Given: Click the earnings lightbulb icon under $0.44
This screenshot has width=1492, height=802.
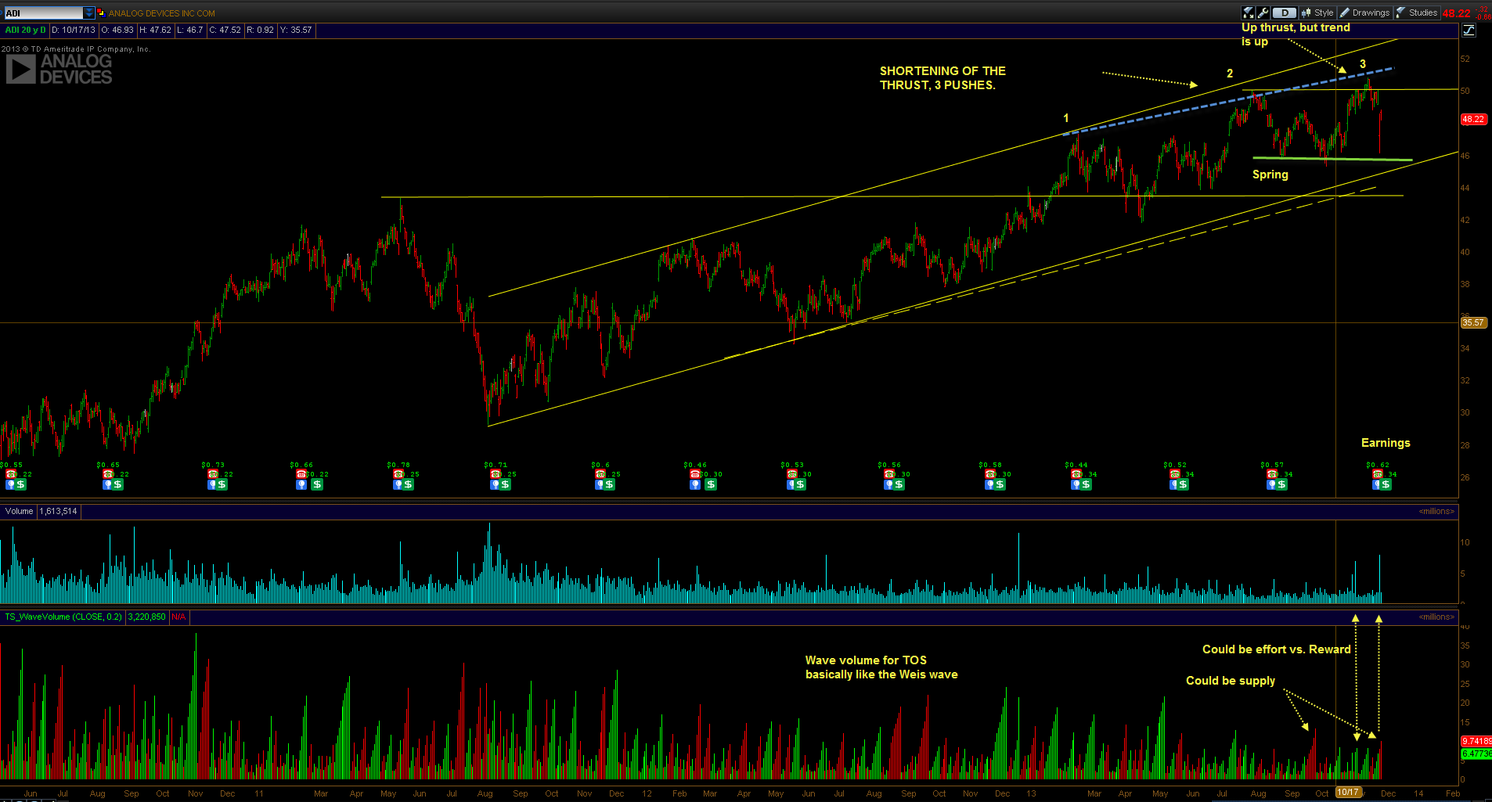Looking at the screenshot, I should [1077, 484].
